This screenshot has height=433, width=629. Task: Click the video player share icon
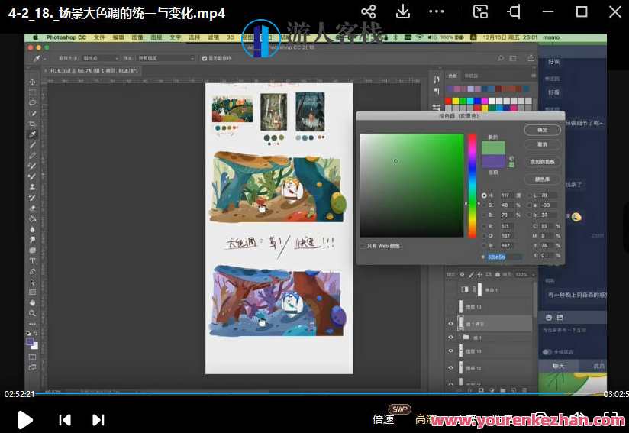368,11
